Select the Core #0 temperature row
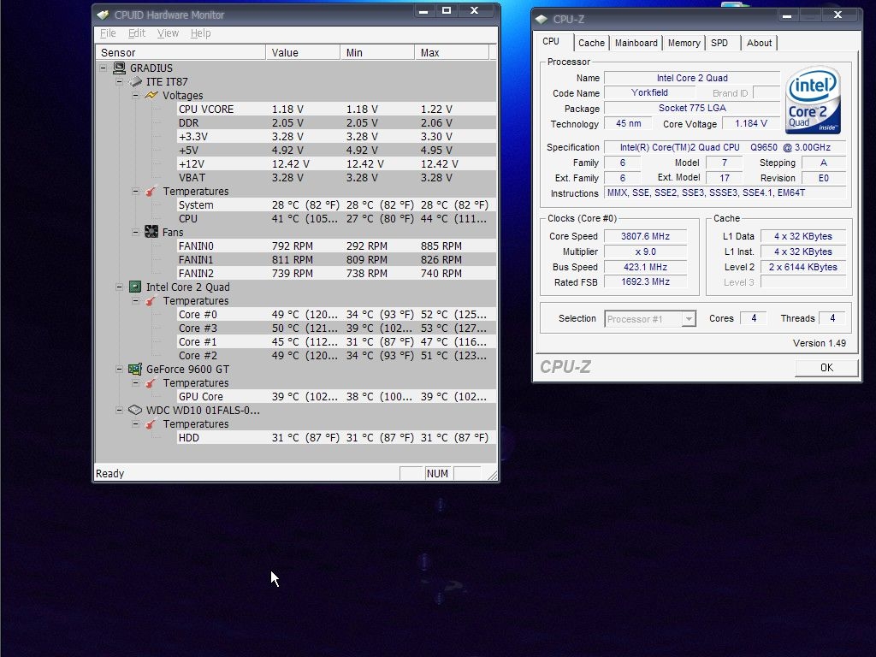This screenshot has height=657, width=876. coord(335,315)
